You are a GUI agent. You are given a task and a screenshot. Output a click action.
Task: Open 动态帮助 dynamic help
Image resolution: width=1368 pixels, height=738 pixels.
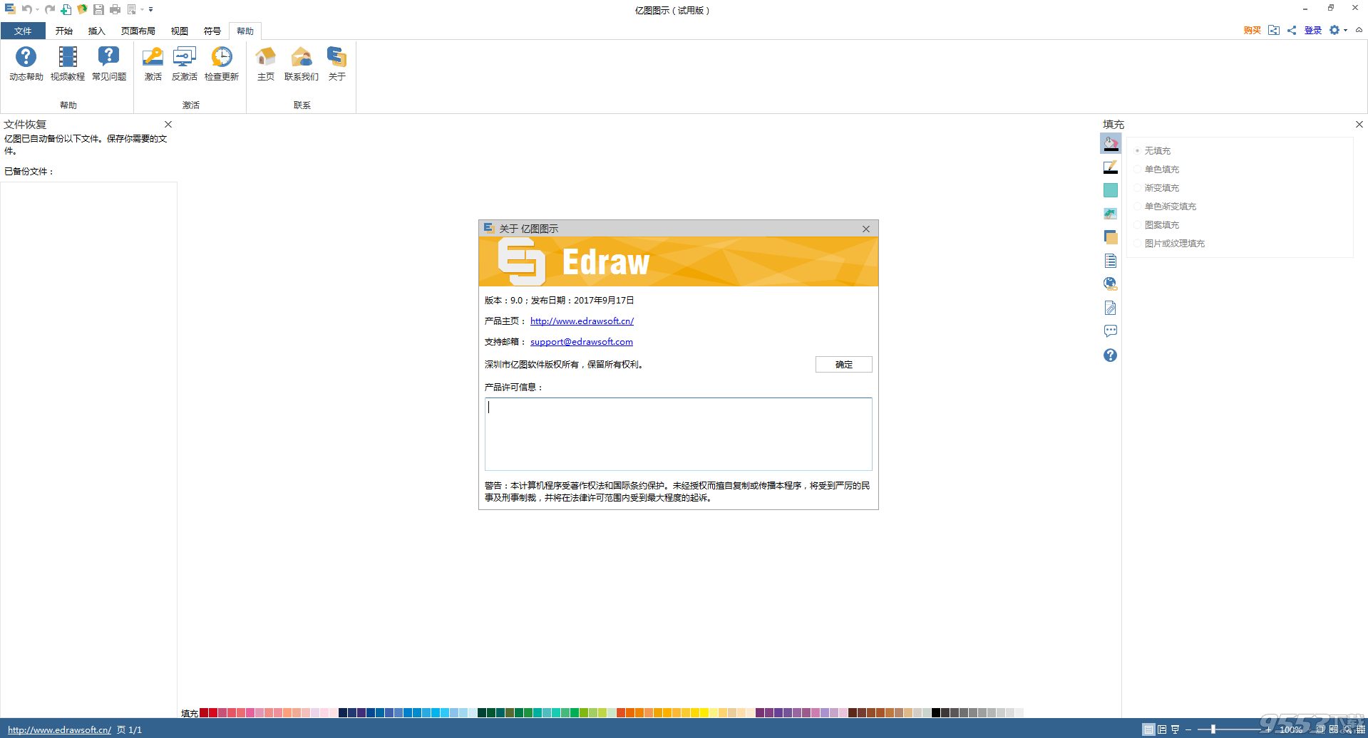point(26,63)
